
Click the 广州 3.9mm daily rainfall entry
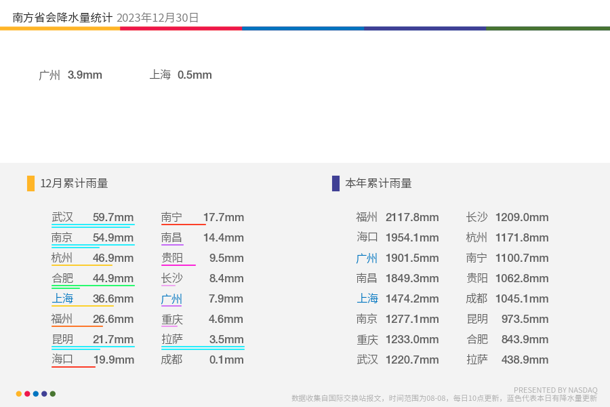(x=70, y=75)
